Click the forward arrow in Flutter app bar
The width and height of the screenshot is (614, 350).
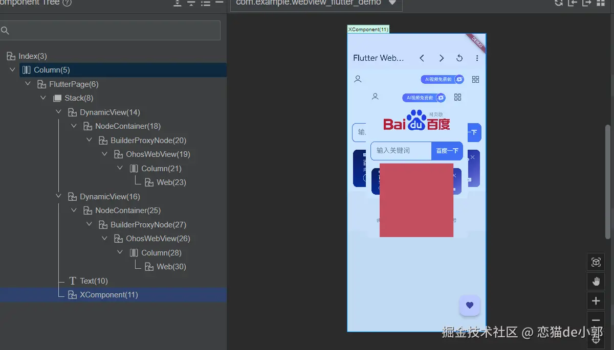441,58
